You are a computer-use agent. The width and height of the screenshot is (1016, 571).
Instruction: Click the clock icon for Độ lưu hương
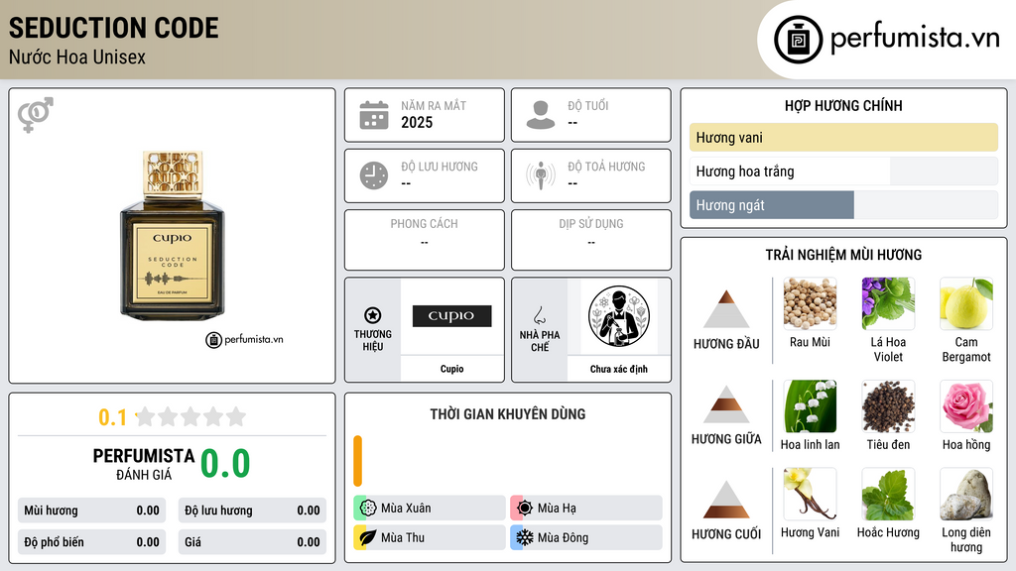click(x=374, y=175)
